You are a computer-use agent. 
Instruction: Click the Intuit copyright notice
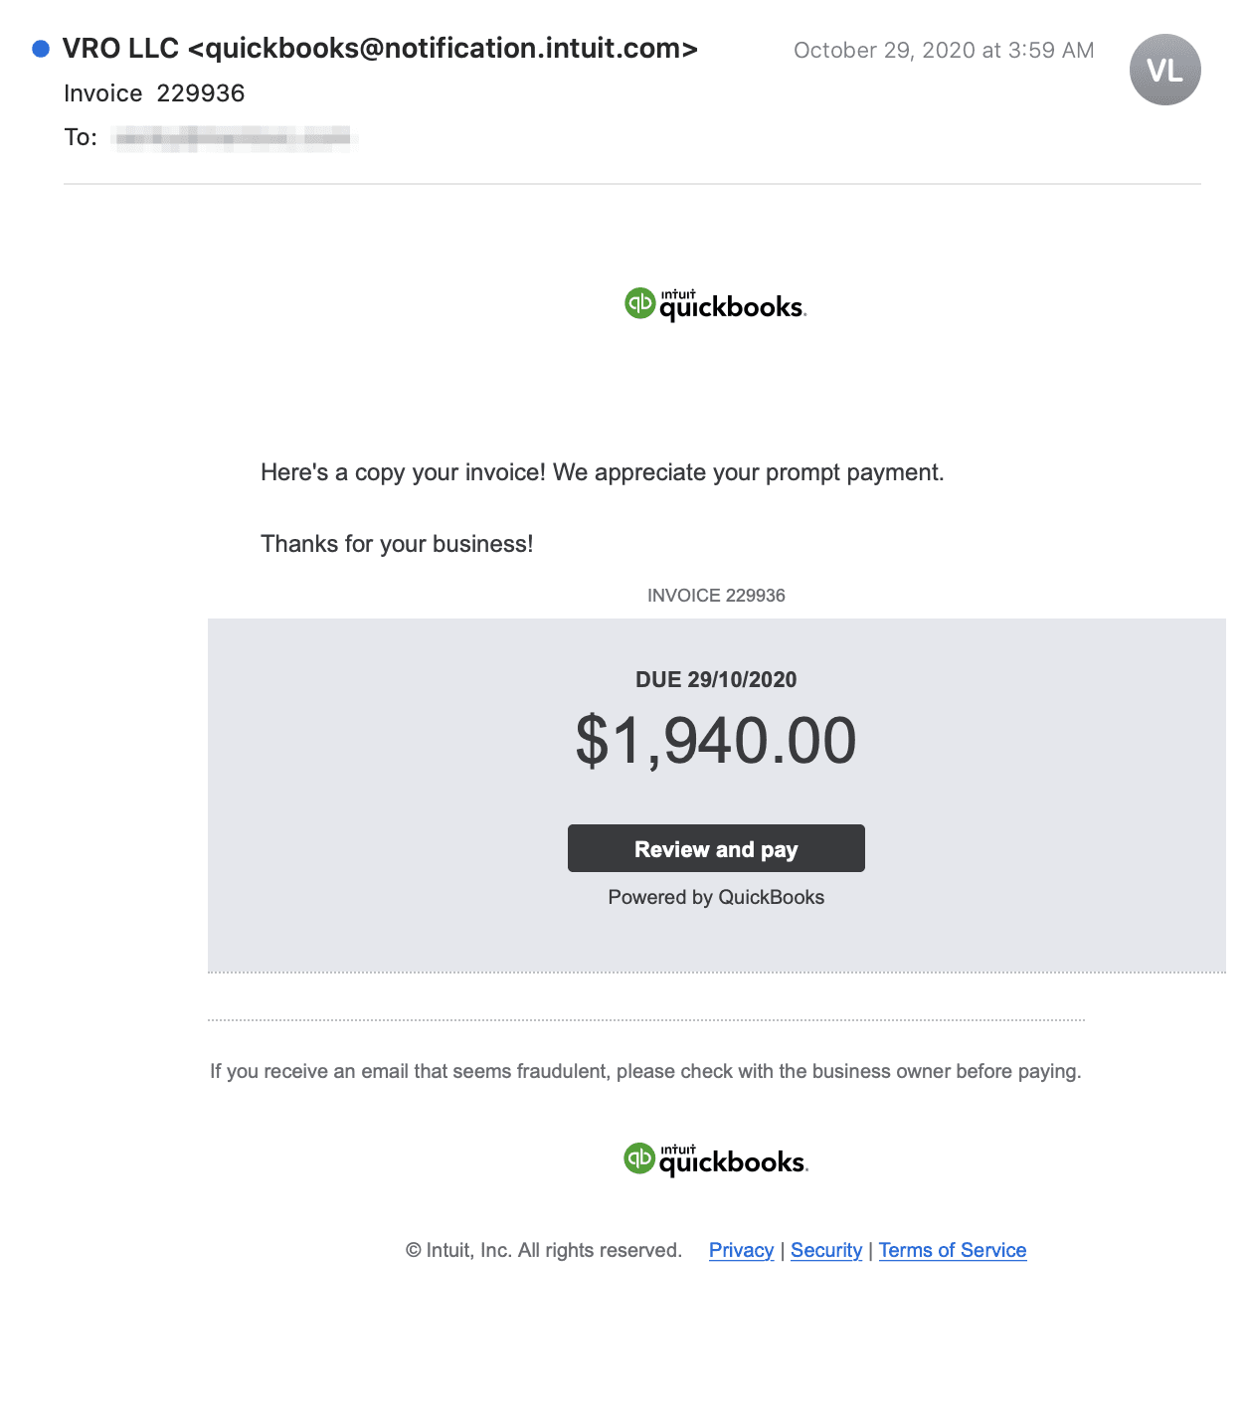543,1250
